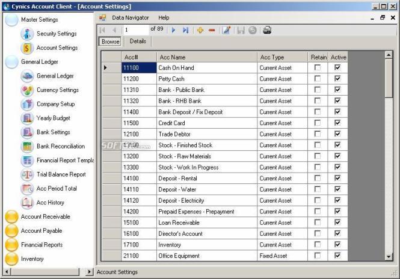Screen dimensions: 400x279
Task: Click the 14200 account number cell
Action: point(139,212)
